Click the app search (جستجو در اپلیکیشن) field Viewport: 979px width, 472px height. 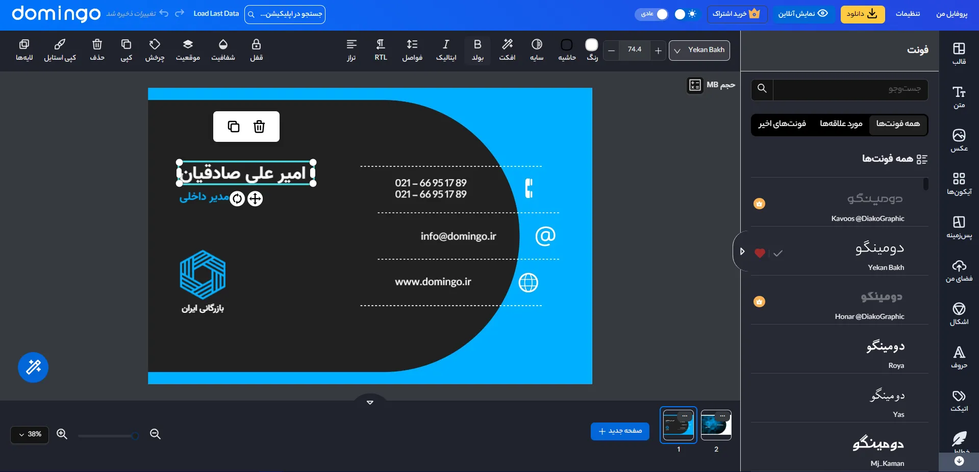(285, 14)
